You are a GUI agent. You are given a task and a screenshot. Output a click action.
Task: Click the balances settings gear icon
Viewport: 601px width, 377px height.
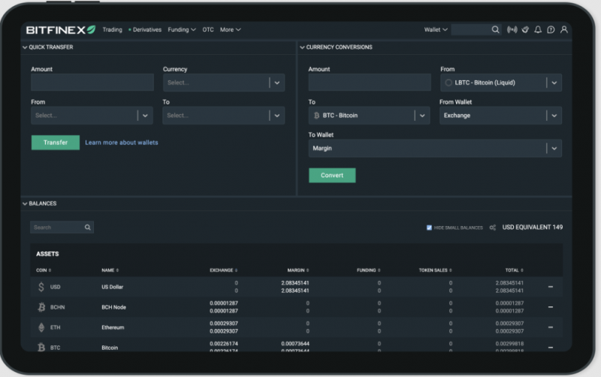tap(493, 228)
